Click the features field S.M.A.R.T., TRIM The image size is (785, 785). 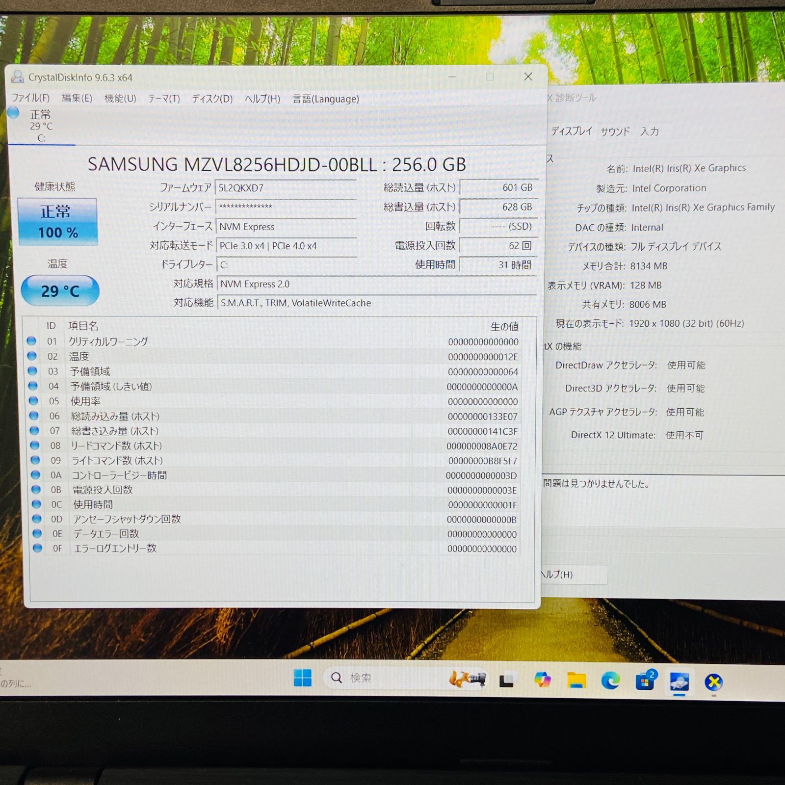pos(377,303)
